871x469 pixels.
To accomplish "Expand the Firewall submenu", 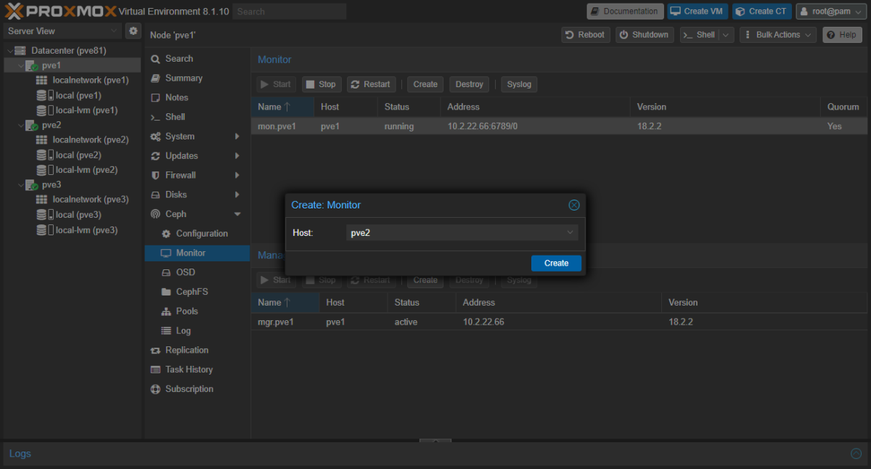I will point(237,175).
